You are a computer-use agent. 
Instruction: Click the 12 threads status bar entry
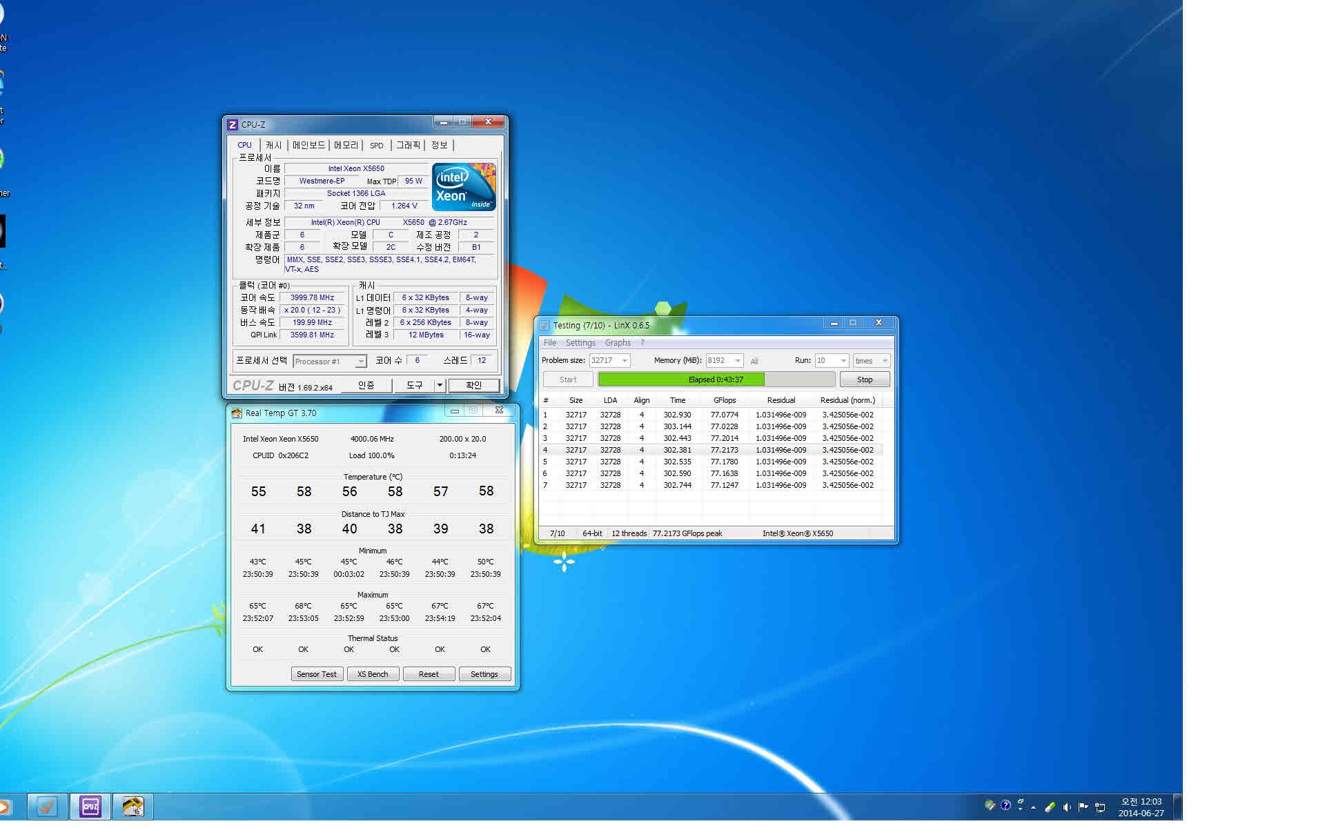tap(629, 533)
